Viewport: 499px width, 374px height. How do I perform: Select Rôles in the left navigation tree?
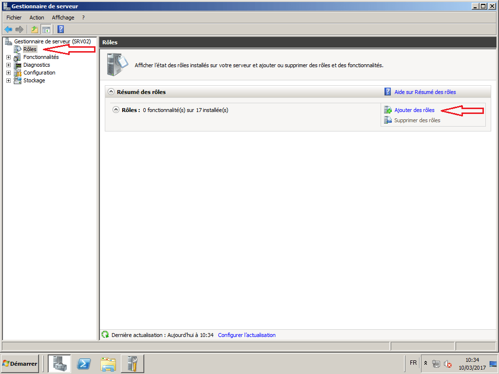pos(29,49)
